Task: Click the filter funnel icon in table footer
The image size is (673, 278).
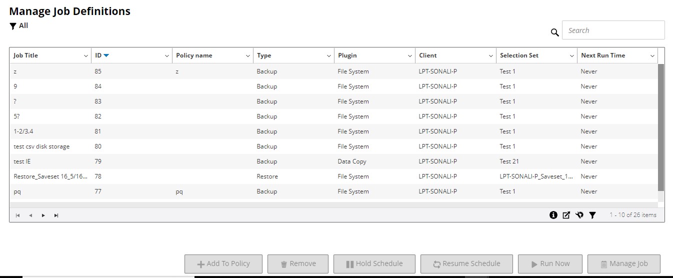Action: pos(592,215)
